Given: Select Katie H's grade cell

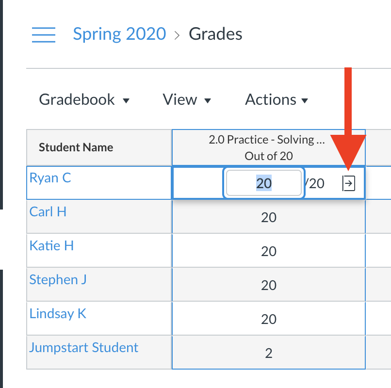Looking at the screenshot, I should (268, 251).
